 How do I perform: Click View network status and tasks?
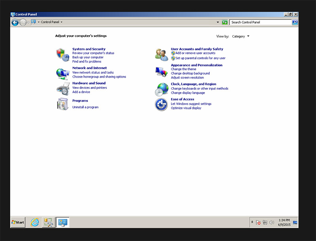click(93, 73)
